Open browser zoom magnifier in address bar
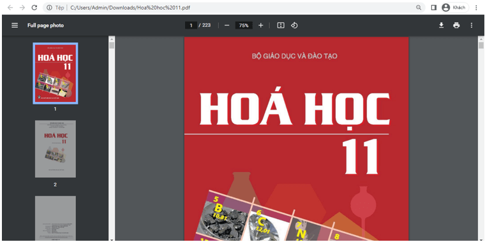485x242 pixels. (419, 8)
